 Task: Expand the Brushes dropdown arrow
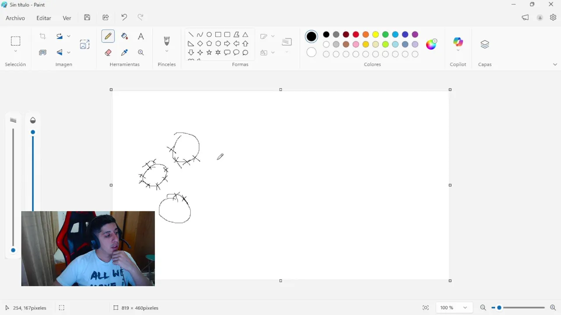click(x=167, y=52)
